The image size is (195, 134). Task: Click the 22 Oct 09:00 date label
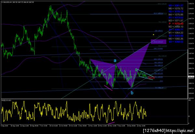[63, 126]
